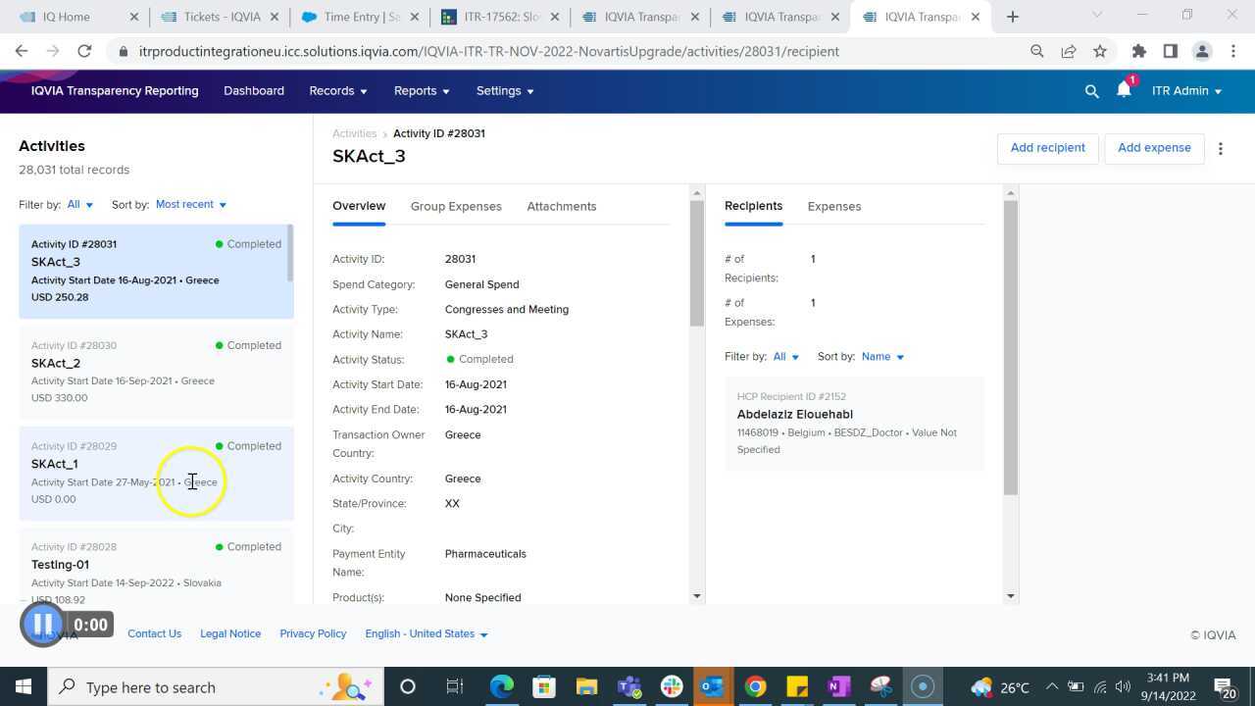This screenshot has width=1255, height=706.
Task: Open the Legal Notice link in the footer
Action: (x=229, y=633)
